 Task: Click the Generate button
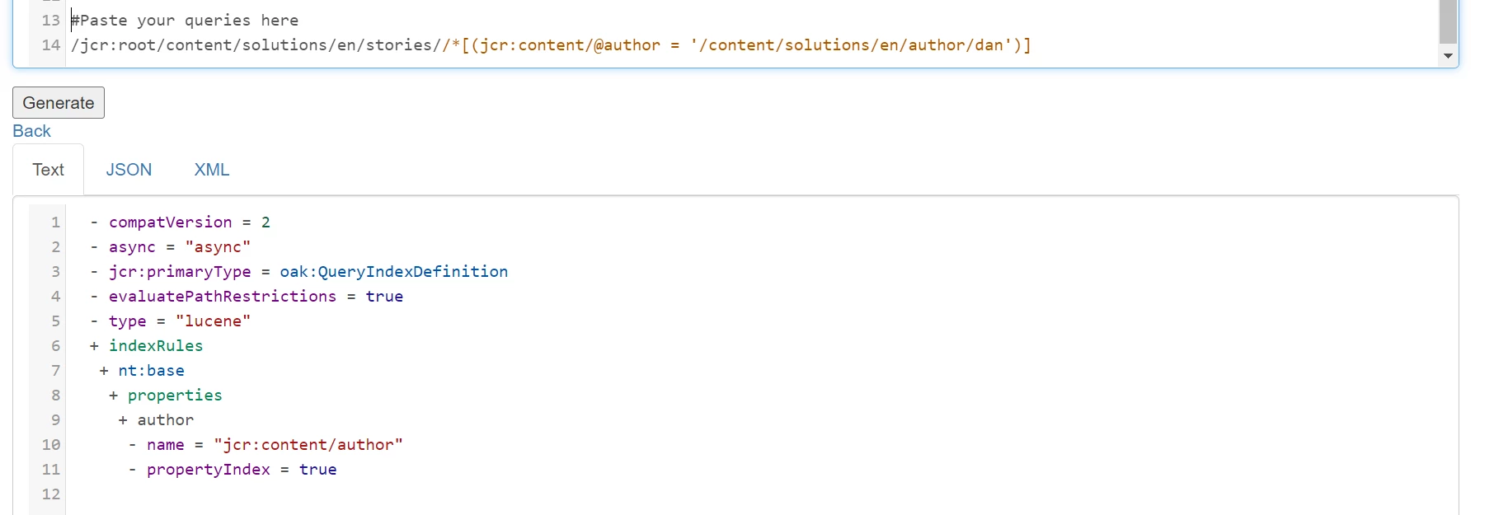pyautogui.click(x=59, y=103)
